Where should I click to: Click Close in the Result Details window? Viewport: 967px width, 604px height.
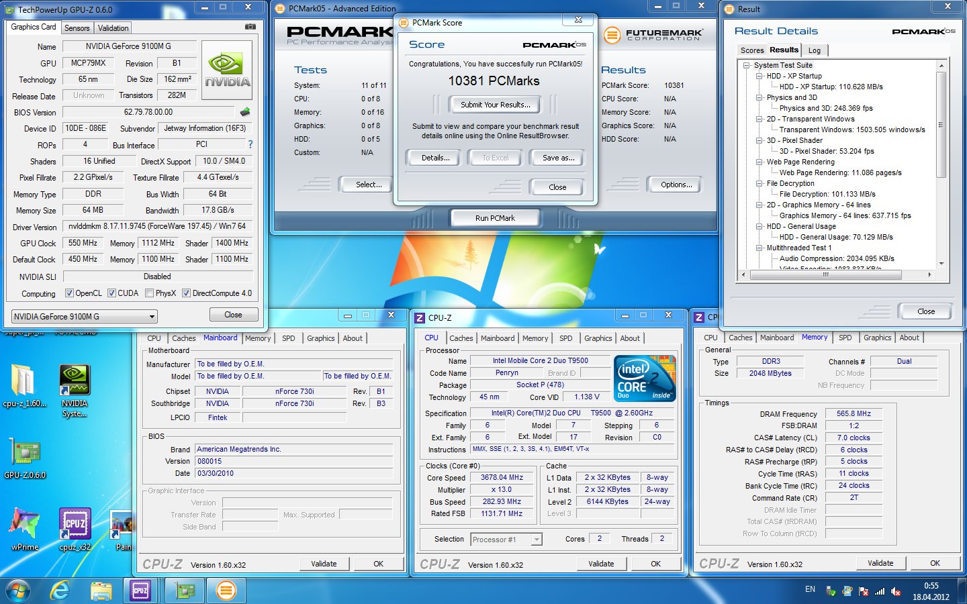click(925, 311)
